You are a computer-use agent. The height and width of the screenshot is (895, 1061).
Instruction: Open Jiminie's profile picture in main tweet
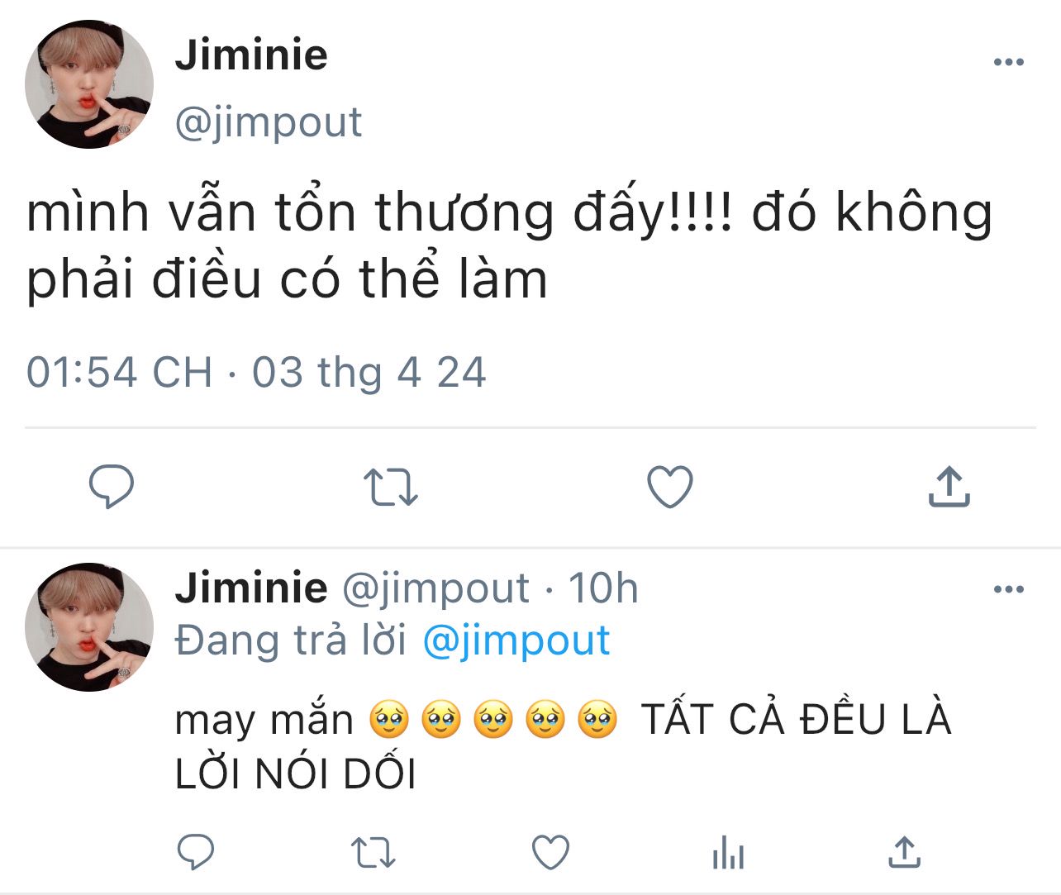pos(89,85)
